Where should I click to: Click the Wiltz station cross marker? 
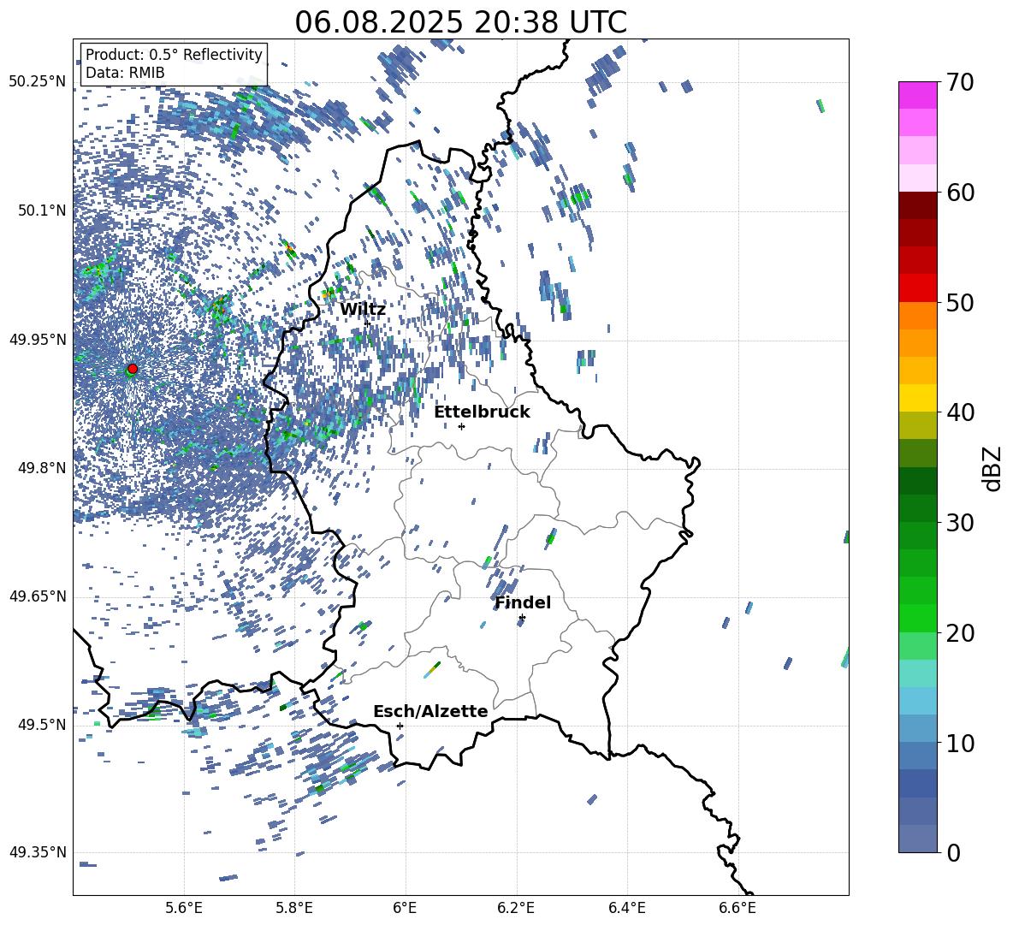click(367, 323)
